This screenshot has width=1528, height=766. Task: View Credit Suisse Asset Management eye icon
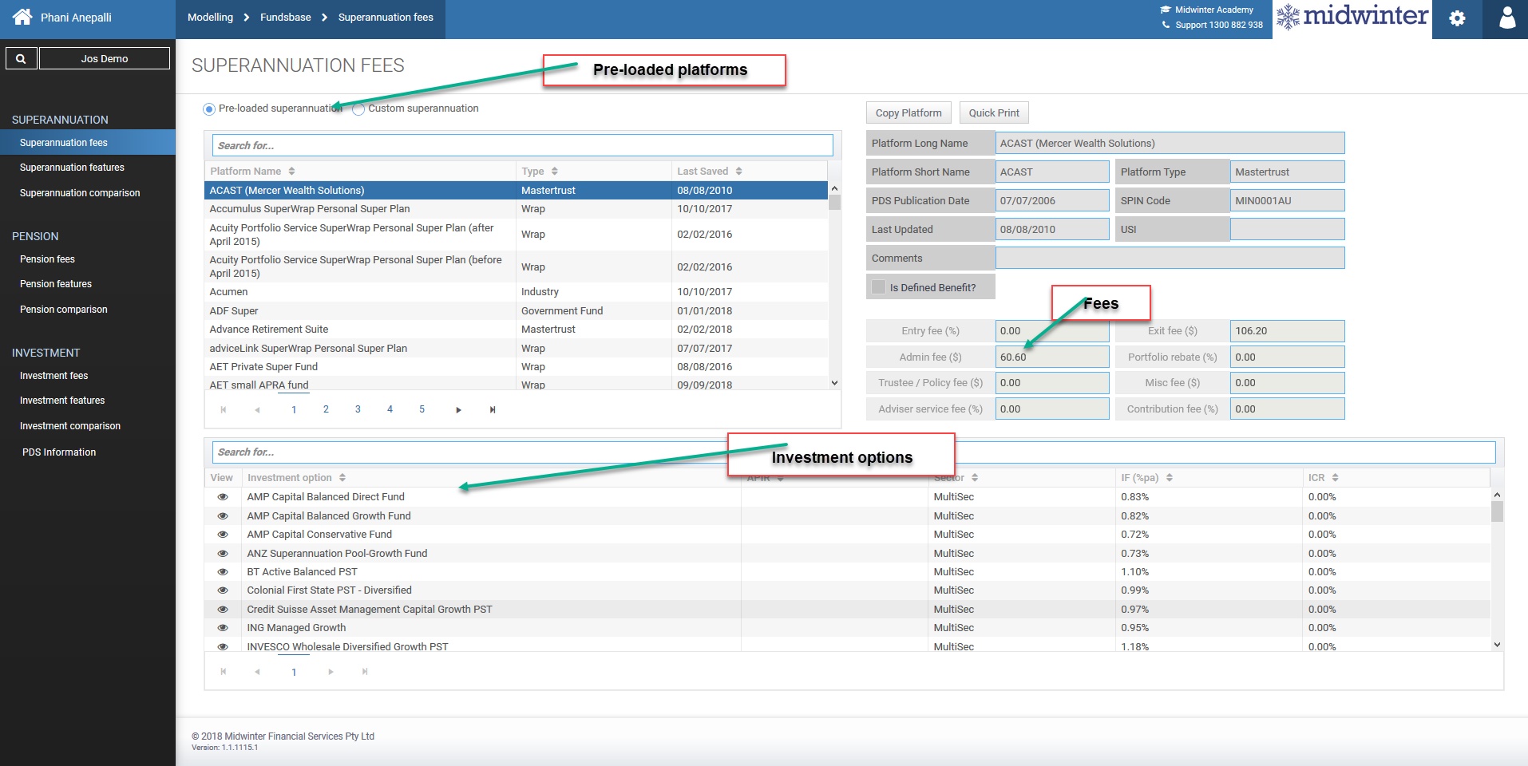(x=223, y=609)
